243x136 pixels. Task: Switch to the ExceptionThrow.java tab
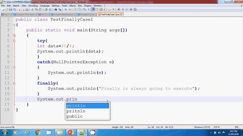[25, 14]
